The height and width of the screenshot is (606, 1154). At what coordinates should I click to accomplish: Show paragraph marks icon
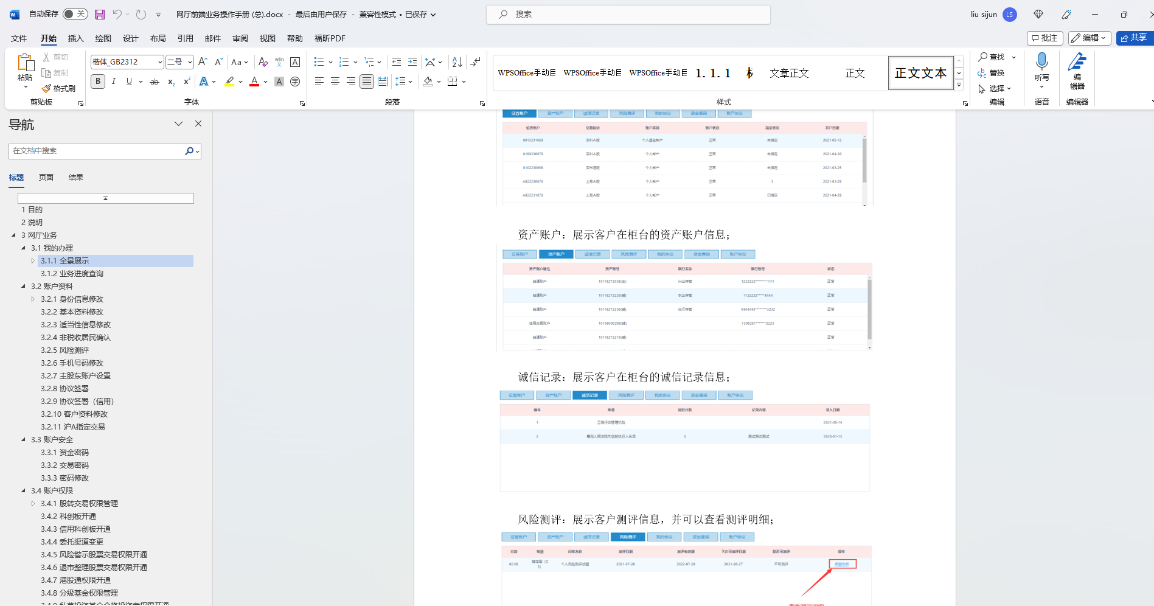[476, 62]
